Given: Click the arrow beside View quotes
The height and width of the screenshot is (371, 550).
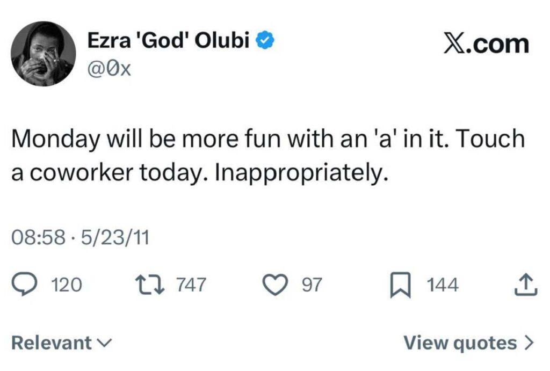Looking at the screenshot, I should coord(530,342).
